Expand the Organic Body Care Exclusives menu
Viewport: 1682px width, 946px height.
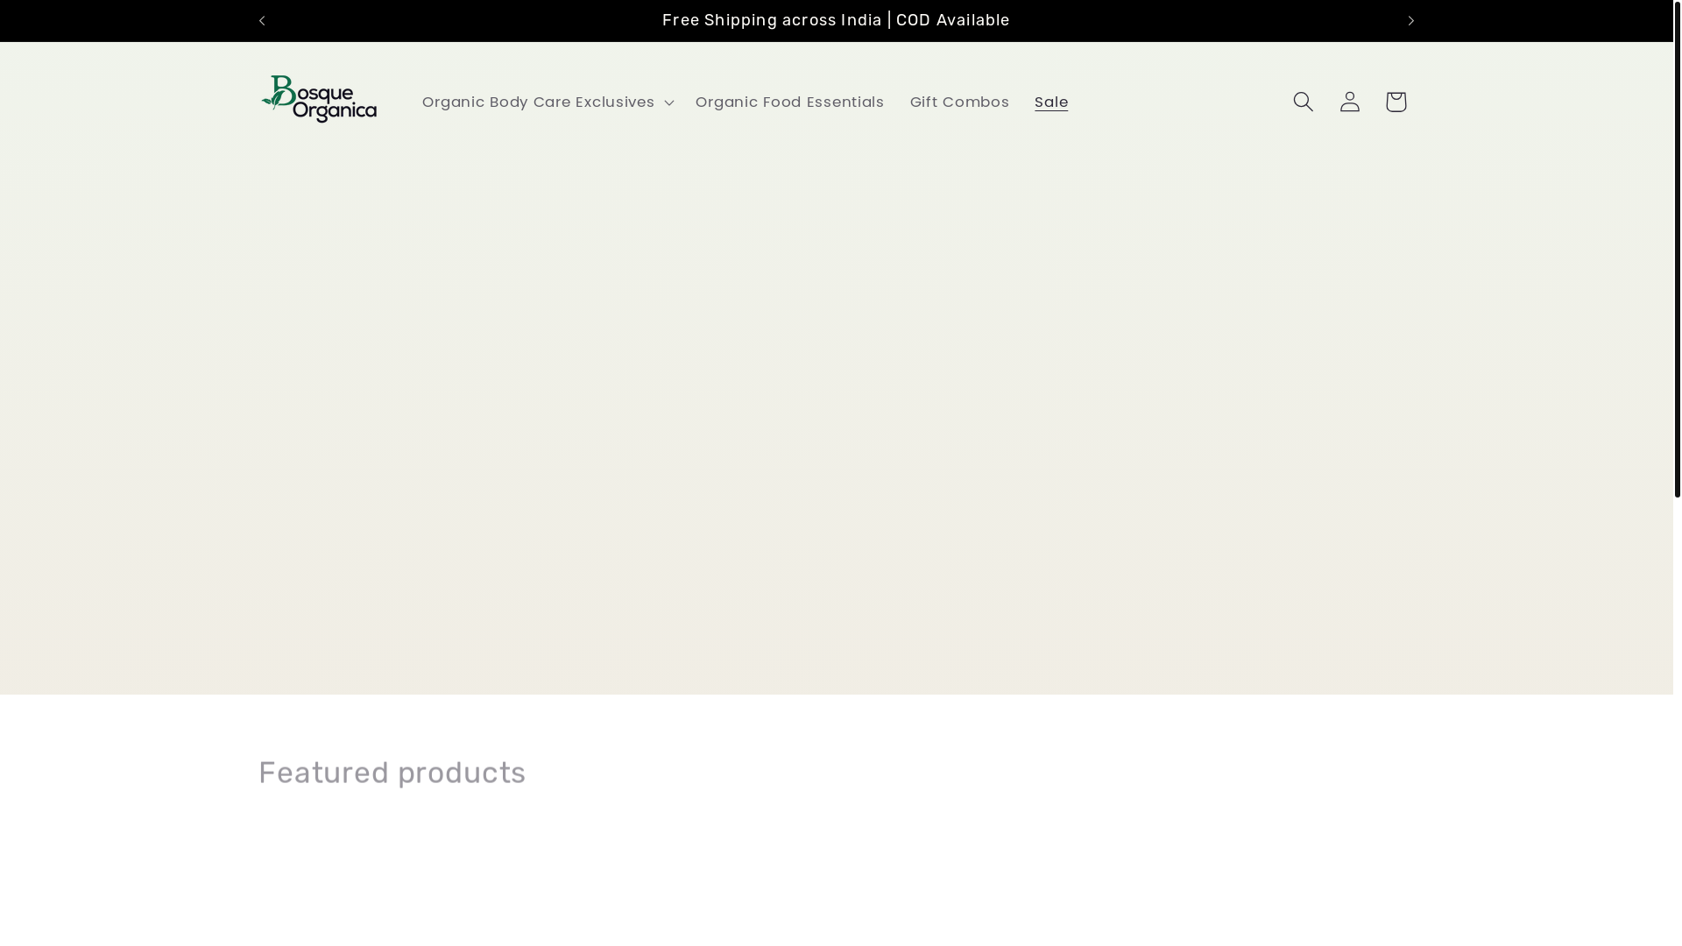click(548, 102)
